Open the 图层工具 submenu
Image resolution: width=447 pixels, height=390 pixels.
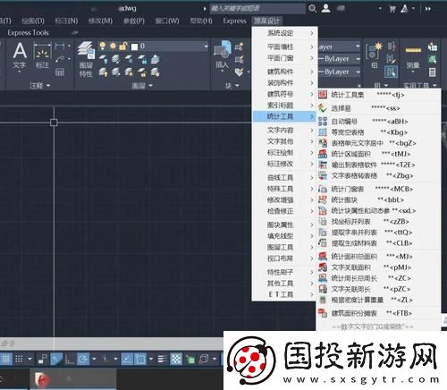point(285,247)
